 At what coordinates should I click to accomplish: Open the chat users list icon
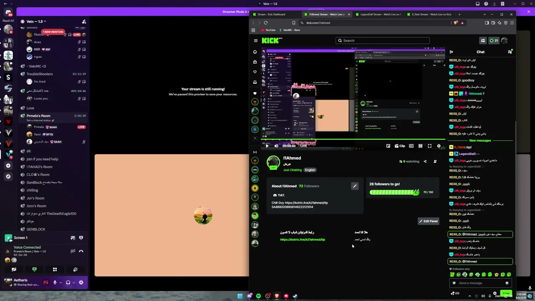pyautogui.click(x=510, y=52)
